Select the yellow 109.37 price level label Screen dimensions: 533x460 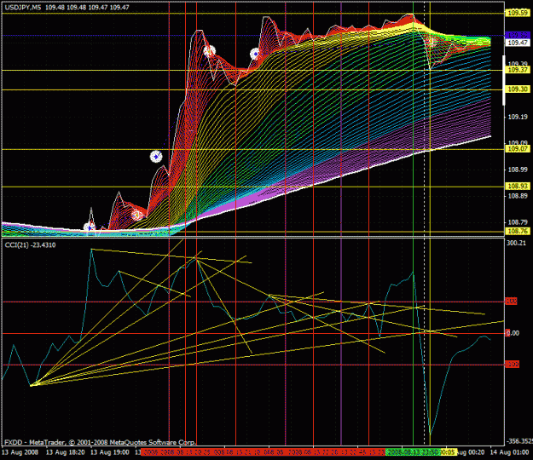click(518, 70)
